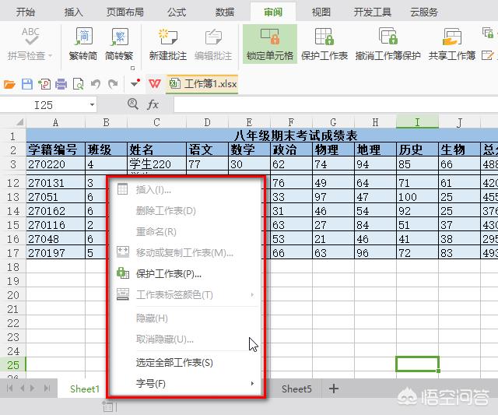Save the workbook with the disk icon

tap(27, 84)
